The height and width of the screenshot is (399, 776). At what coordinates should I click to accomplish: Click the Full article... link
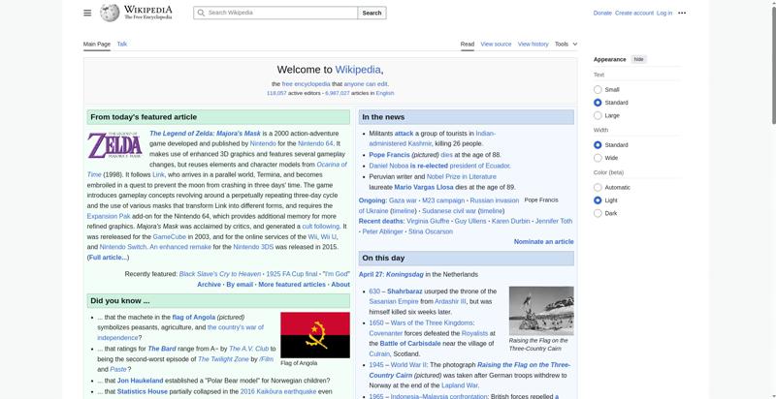pos(108,258)
